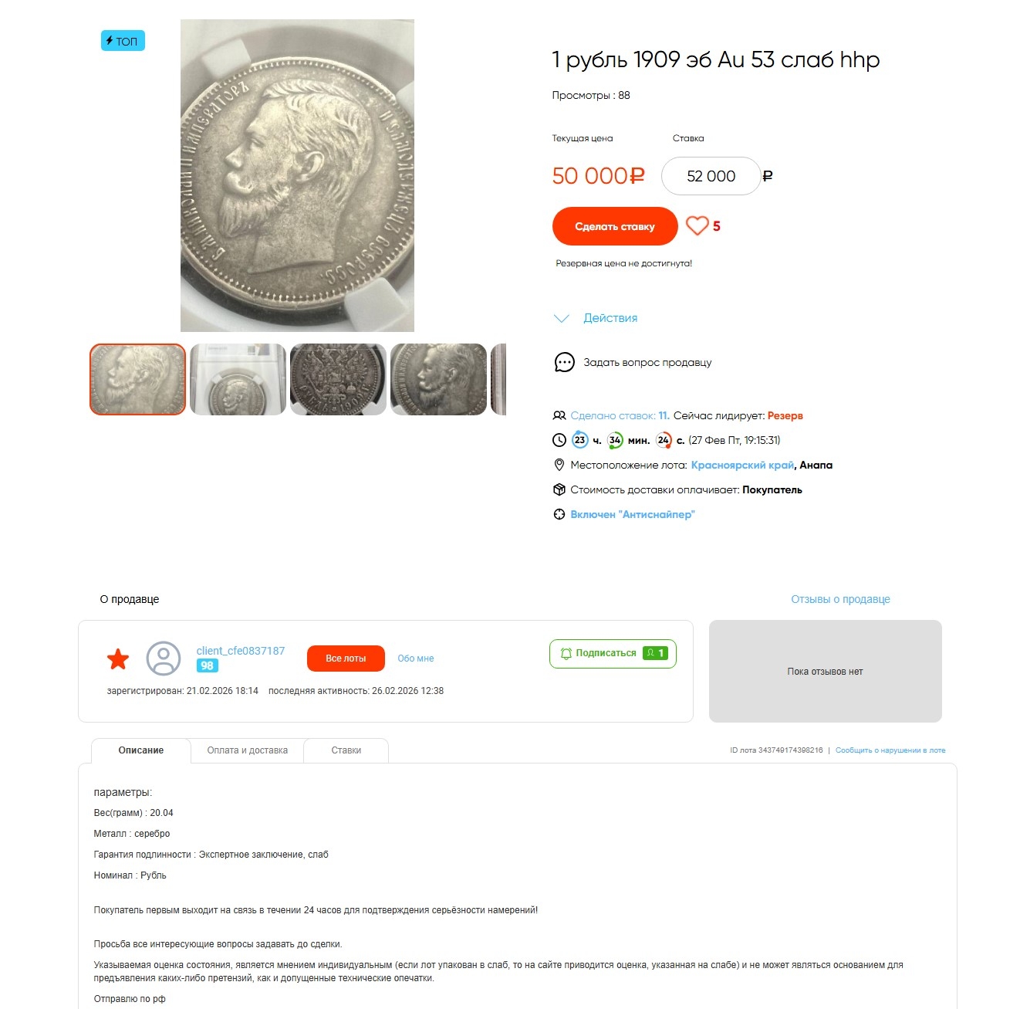Open the Отзывы о продавце link

pos(840,599)
